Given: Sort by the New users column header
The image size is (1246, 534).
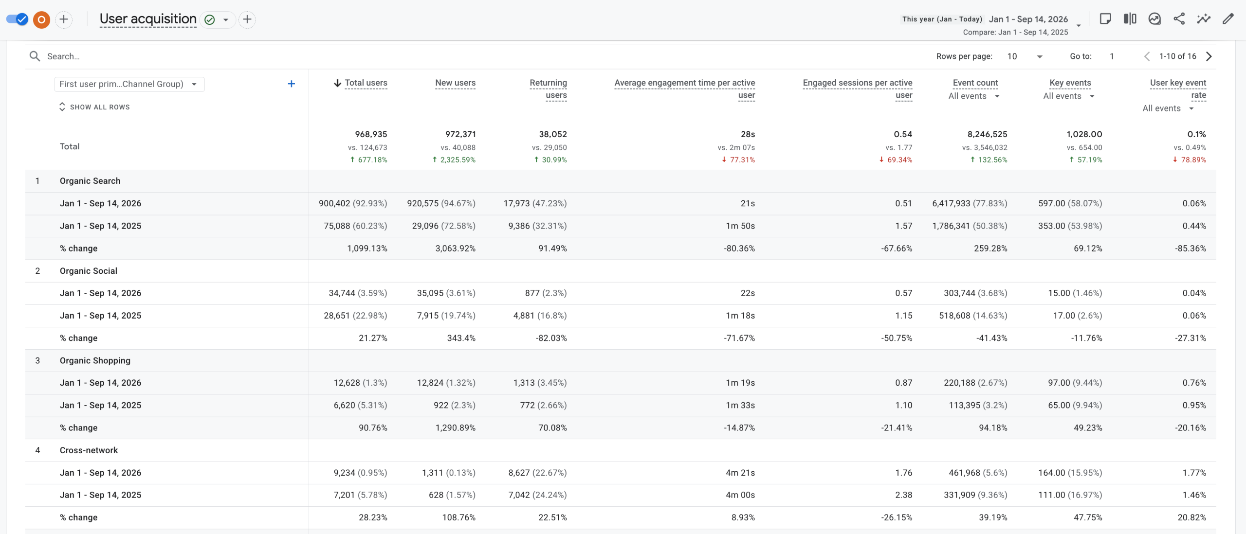Looking at the screenshot, I should point(455,83).
